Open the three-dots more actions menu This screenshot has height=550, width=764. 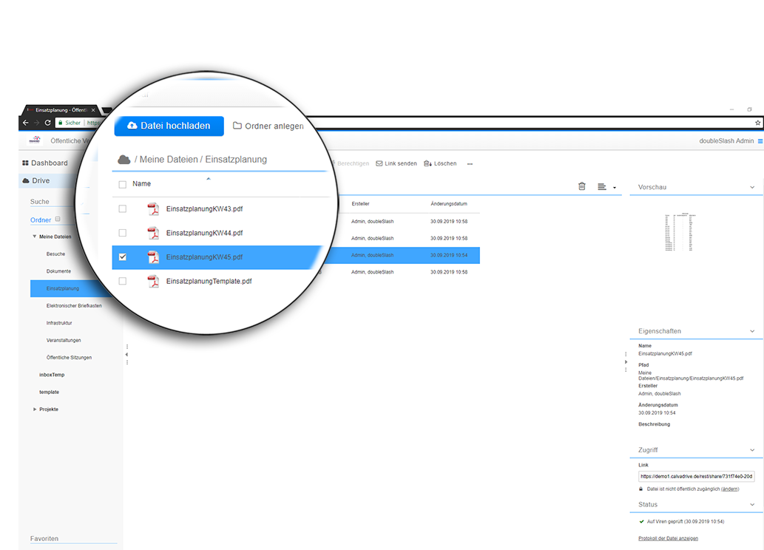(469, 164)
